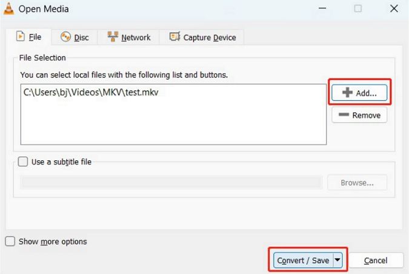The width and height of the screenshot is (409, 274).
Task: Click the Add... button
Action: [359, 93]
